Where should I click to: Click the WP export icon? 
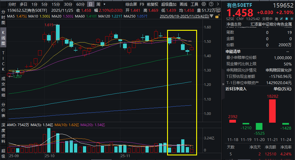point(218,10)
